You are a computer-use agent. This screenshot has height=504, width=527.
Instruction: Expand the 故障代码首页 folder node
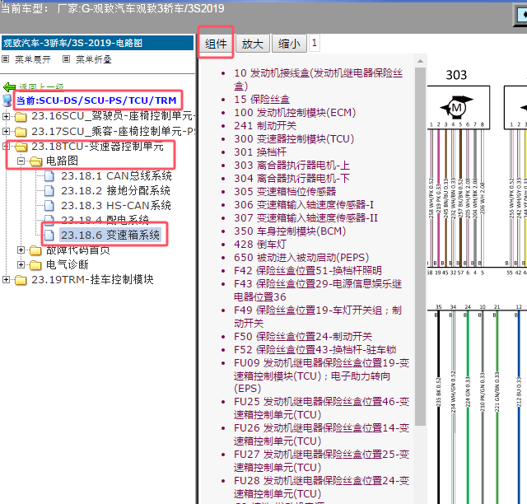coord(21,250)
